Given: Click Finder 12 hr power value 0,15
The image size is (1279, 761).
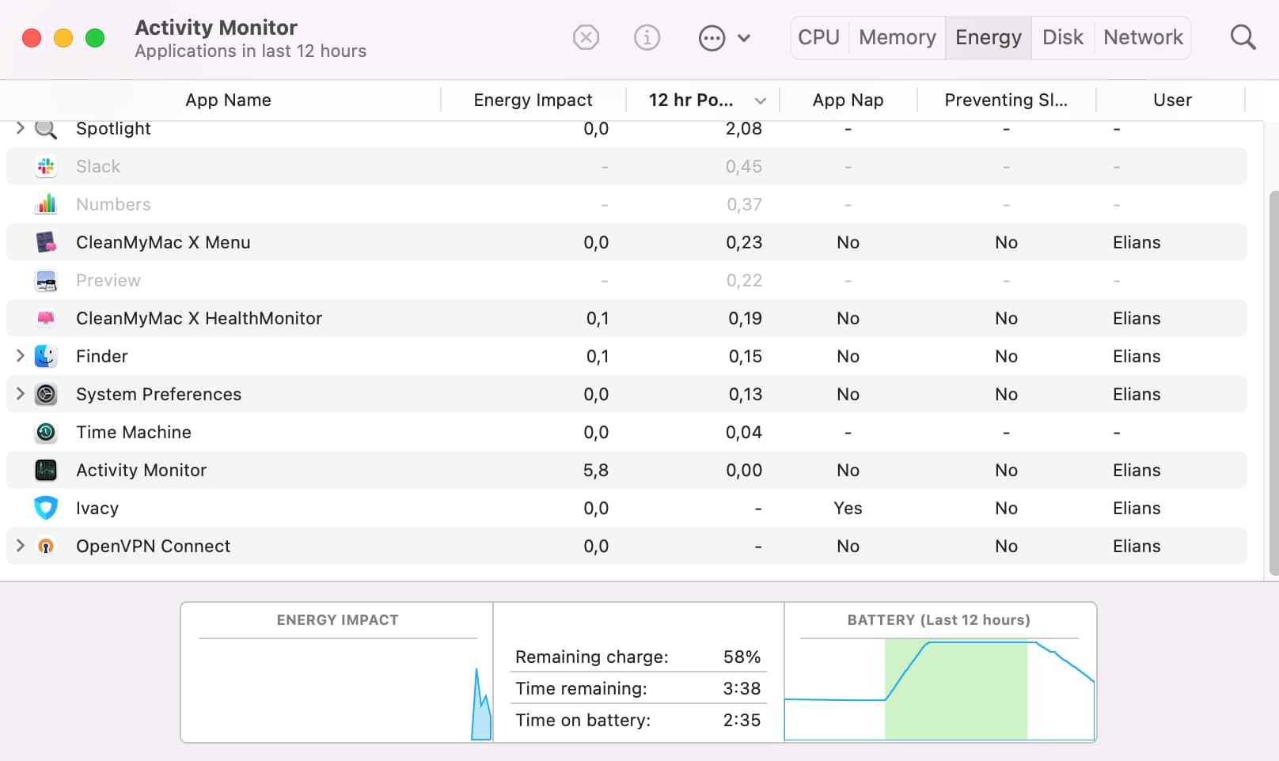Looking at the screenshot, I should click(745, 356).
